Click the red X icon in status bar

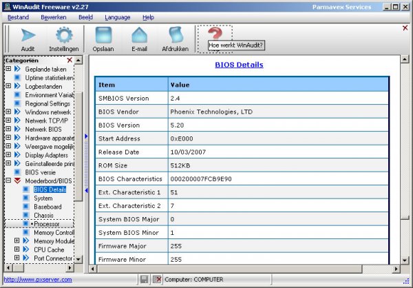tap(158, 279)
